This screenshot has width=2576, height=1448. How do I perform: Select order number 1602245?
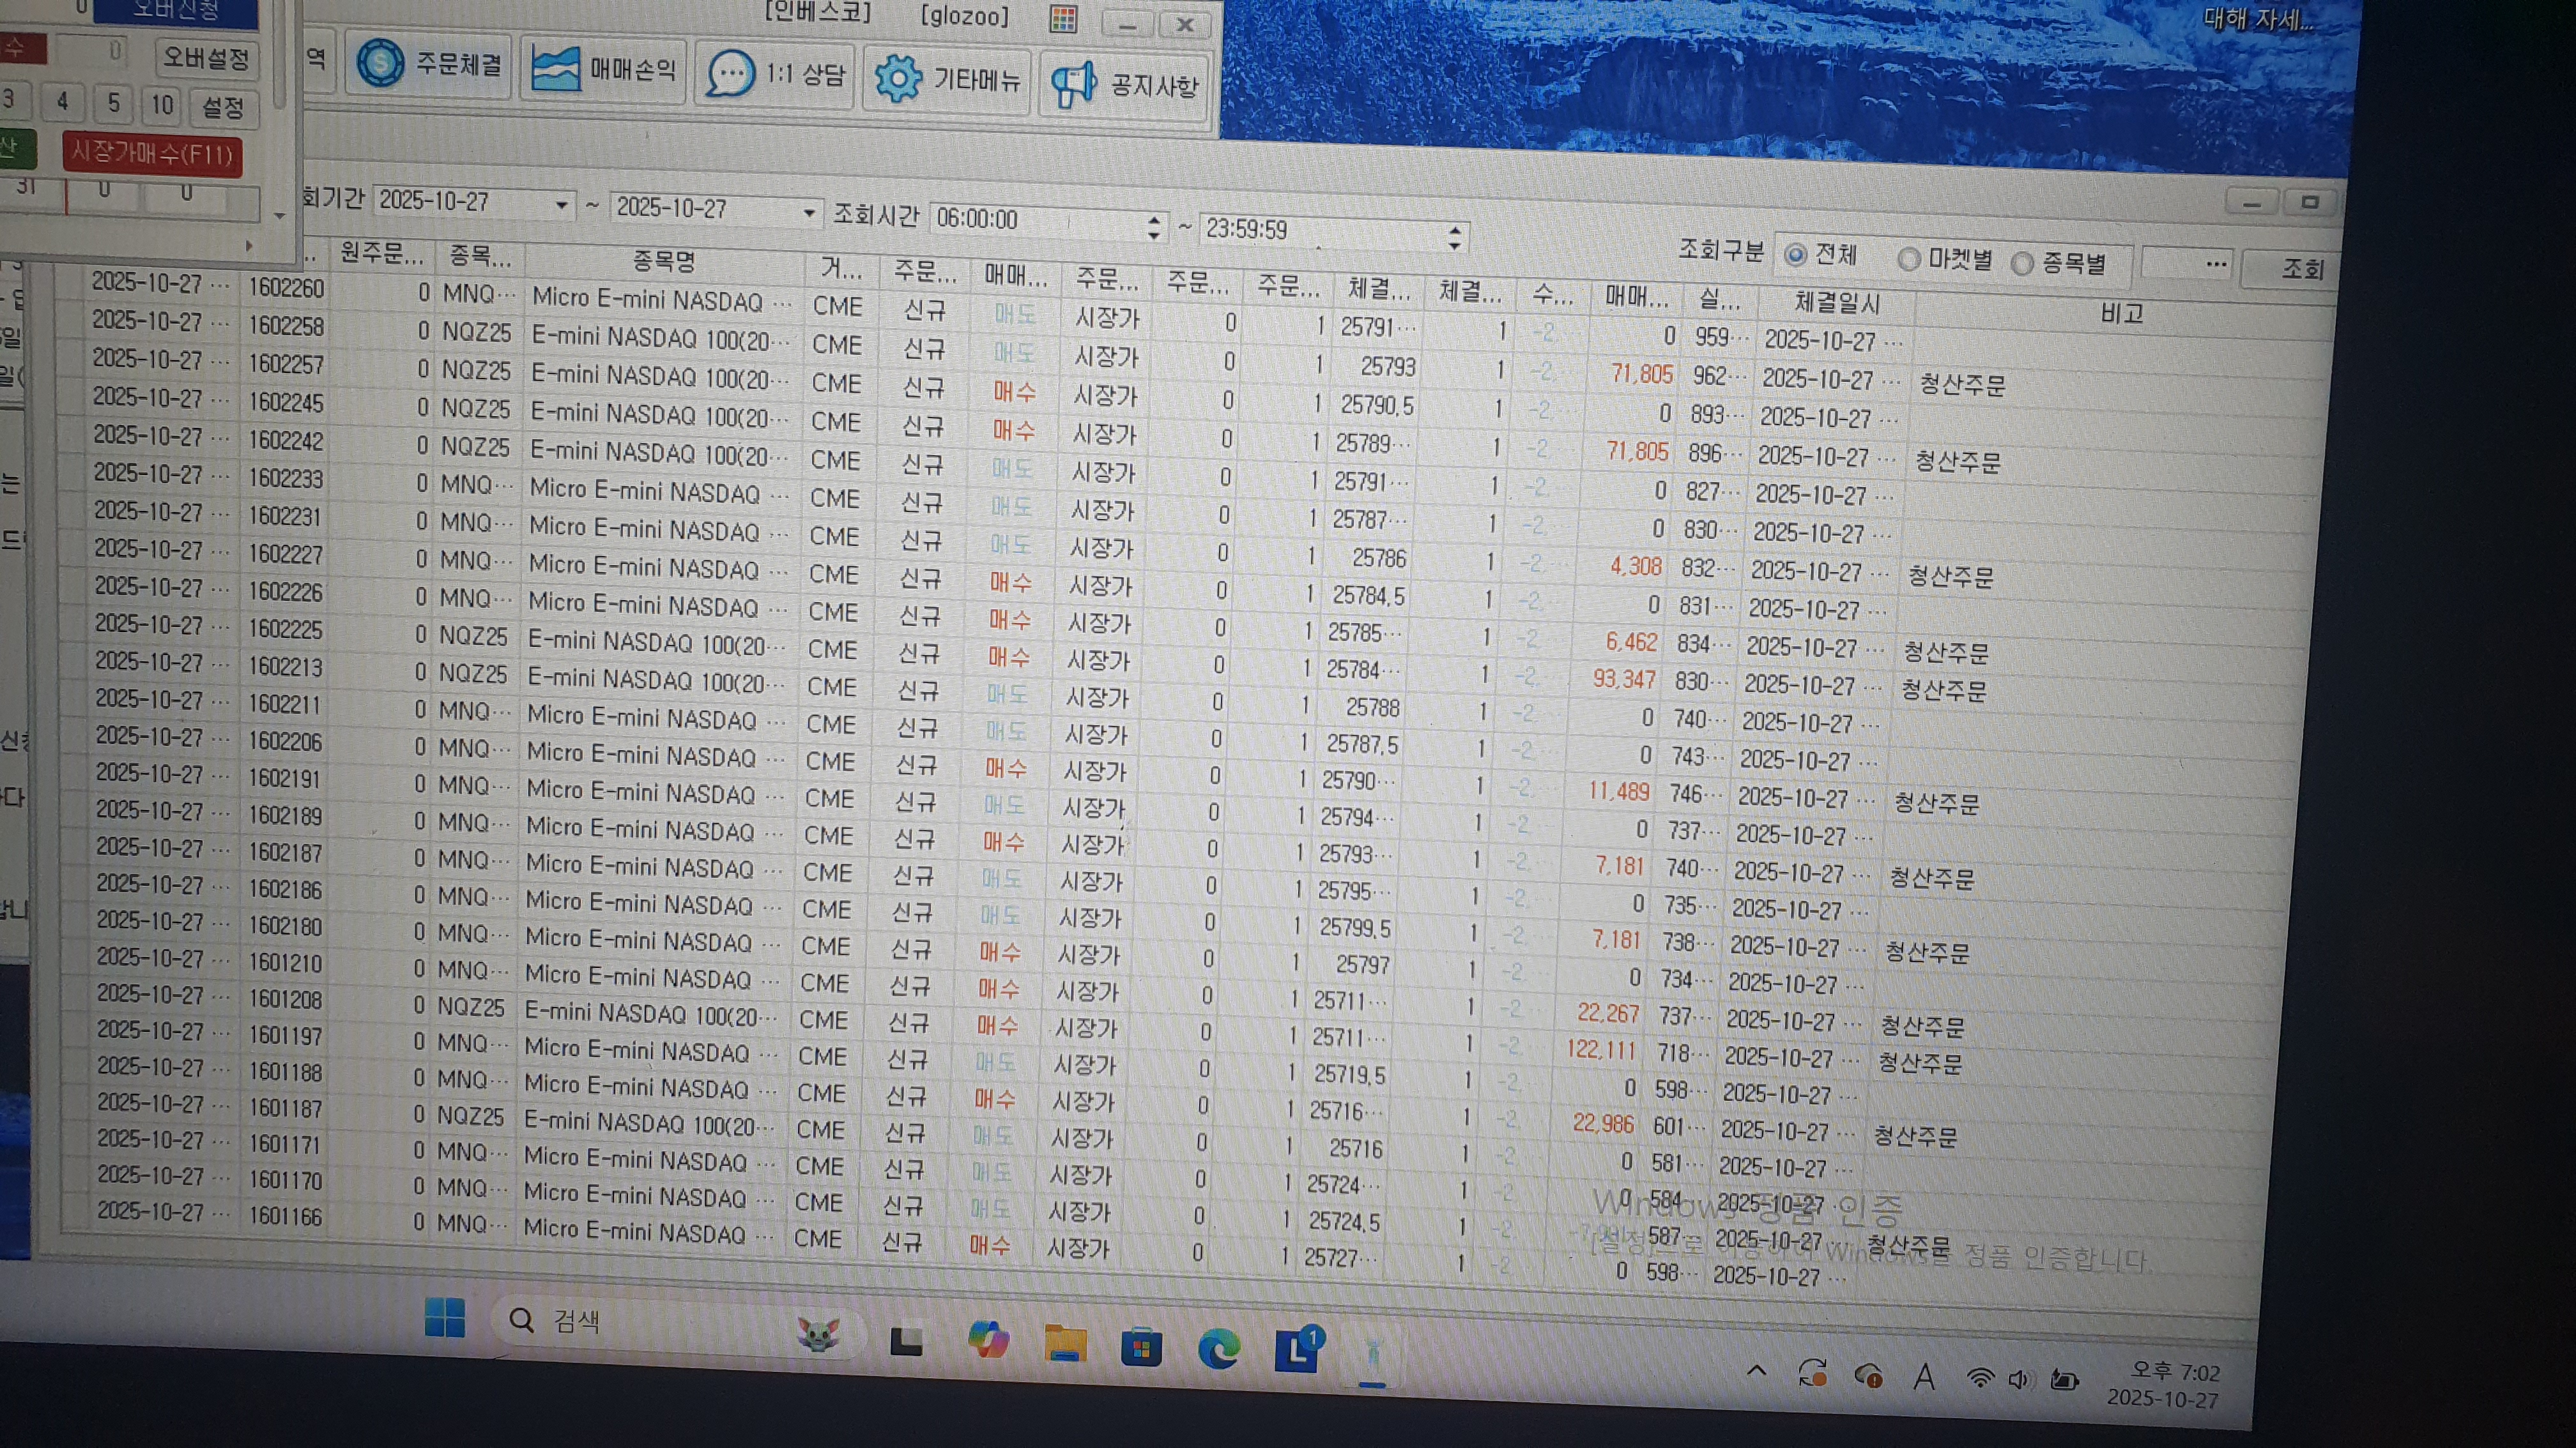(x=286, y=403)
